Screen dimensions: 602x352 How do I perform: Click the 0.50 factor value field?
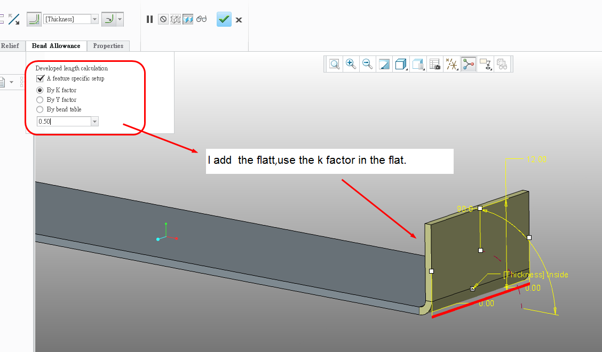click(x=64, y=121)
